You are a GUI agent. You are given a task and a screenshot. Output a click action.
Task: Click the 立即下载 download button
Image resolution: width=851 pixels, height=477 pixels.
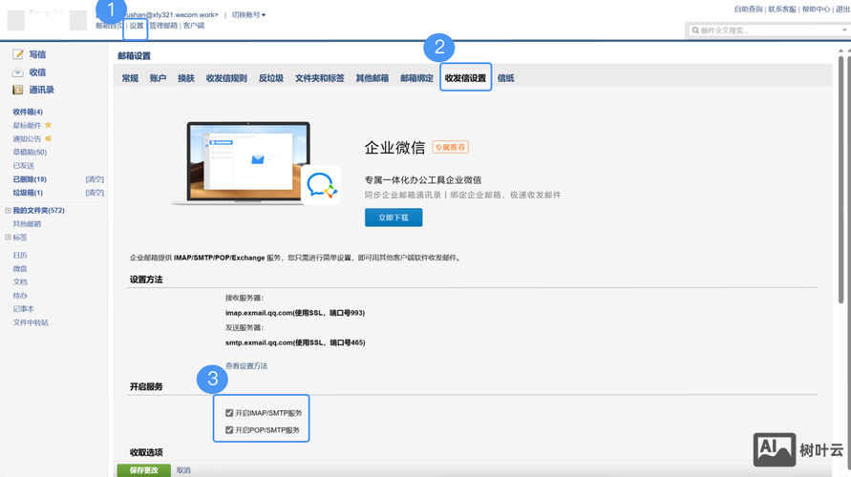point(394,218)
